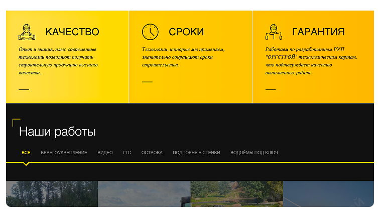Click the worker with blueprint icon near ГАРАНТИЯ

tap(274, 32)
